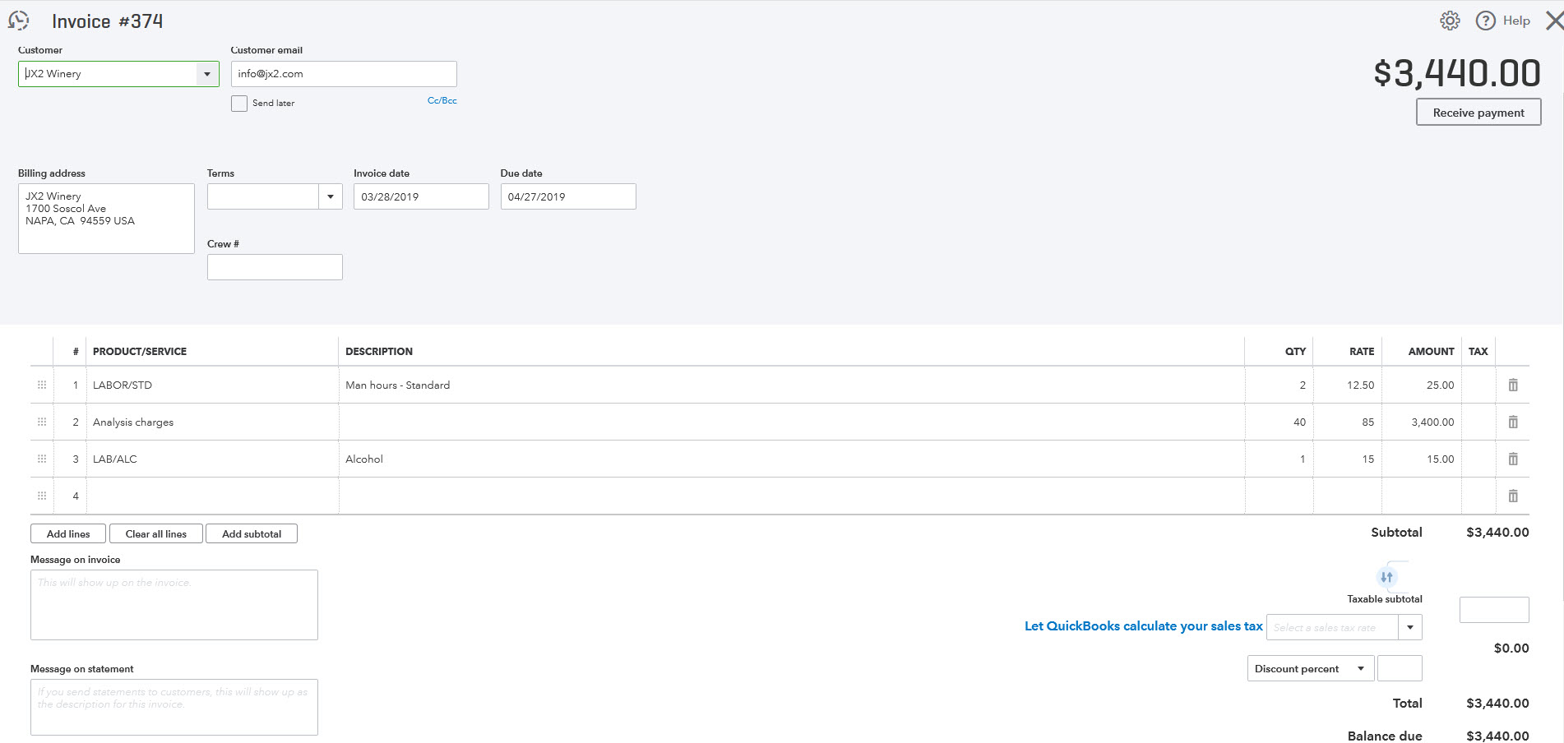Click Clear all lines button
This screenshot has width=1564, height=743.
[x=156, y=533]
